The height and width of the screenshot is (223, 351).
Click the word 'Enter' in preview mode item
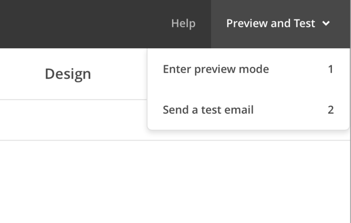pos(177,69)
